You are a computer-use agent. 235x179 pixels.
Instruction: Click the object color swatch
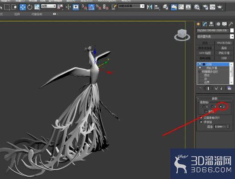click(x=232, y=31)
